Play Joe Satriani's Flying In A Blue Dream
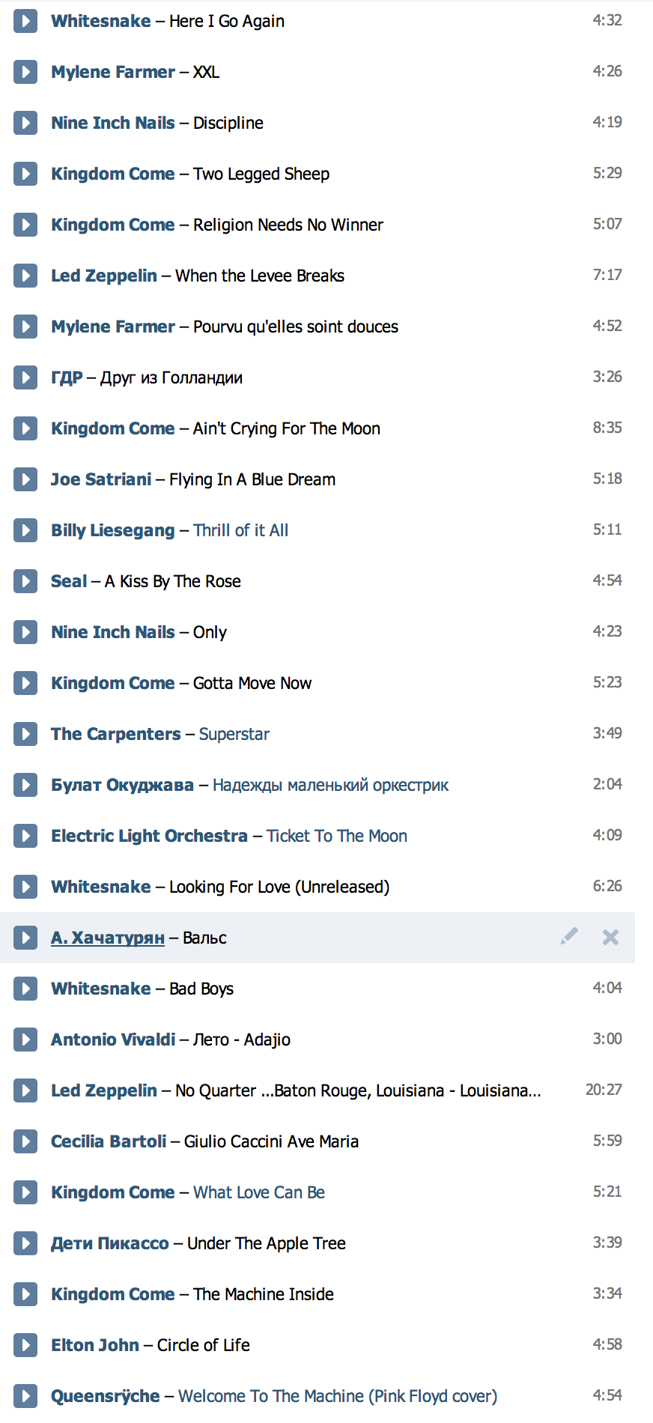 (25, 479)
